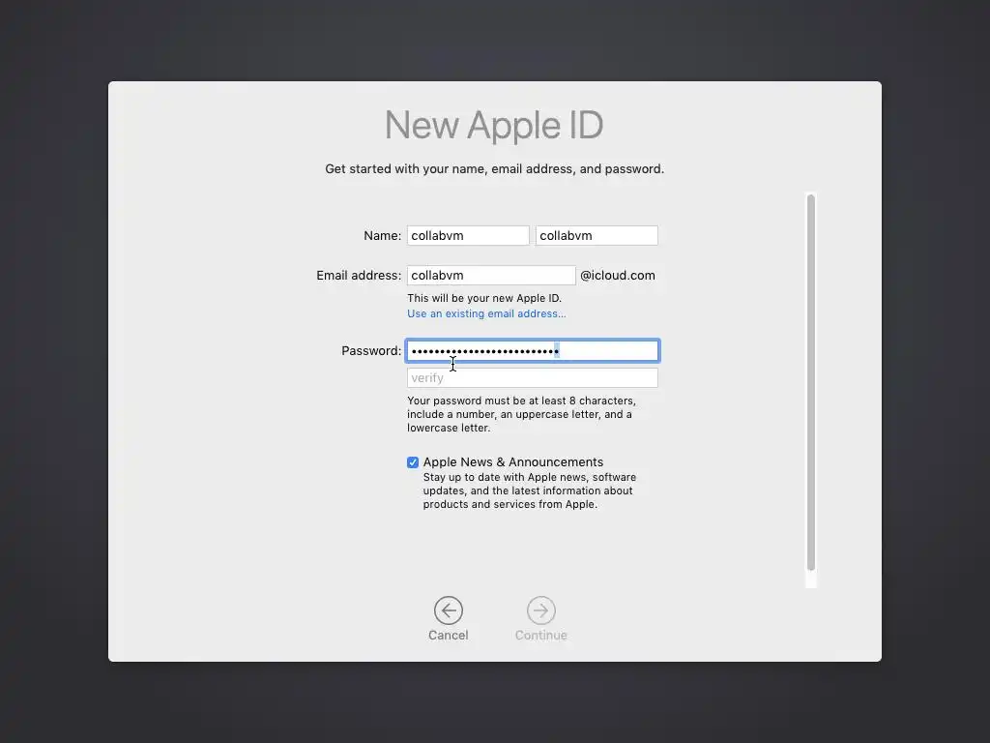Screen dimensions: 990x743
Task: Click the Continue label
Action: click(541, 635)
